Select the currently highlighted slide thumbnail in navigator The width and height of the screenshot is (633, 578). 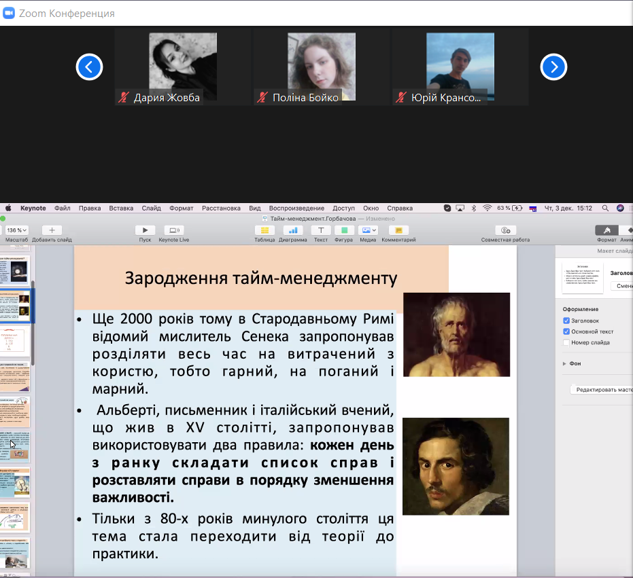point(15,306)
